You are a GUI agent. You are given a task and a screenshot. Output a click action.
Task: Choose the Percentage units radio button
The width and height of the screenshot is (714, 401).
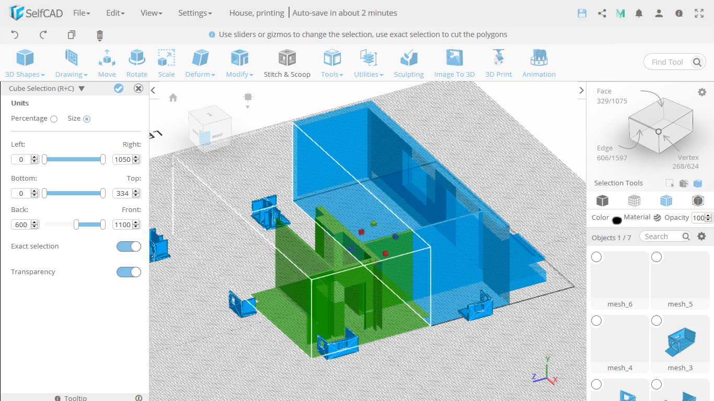tap(54, 119)
